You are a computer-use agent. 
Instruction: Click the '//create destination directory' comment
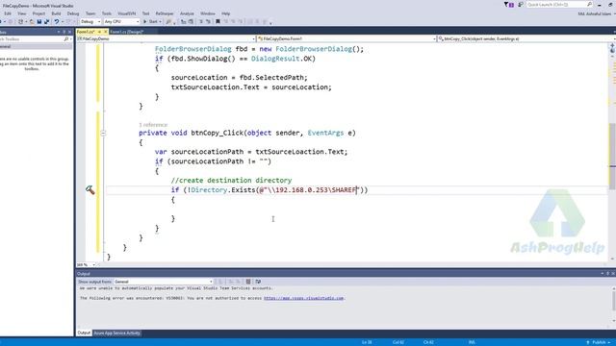coord(231,181)
